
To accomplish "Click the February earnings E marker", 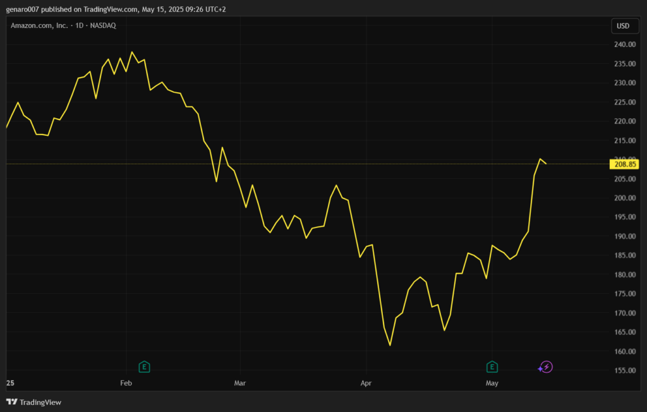I will (x=144, y=367).
